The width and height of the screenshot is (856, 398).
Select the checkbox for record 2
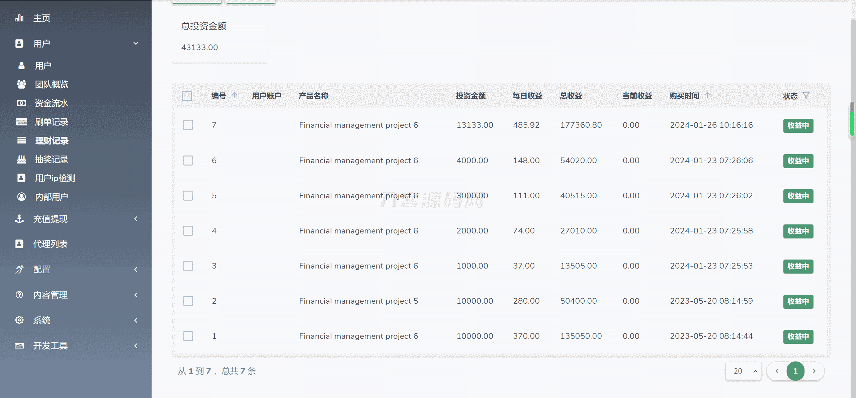[188, 301]
